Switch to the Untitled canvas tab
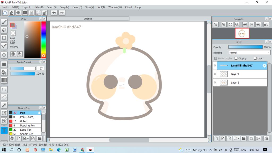The height and width of the screenshot is (153, 272). 88,19
